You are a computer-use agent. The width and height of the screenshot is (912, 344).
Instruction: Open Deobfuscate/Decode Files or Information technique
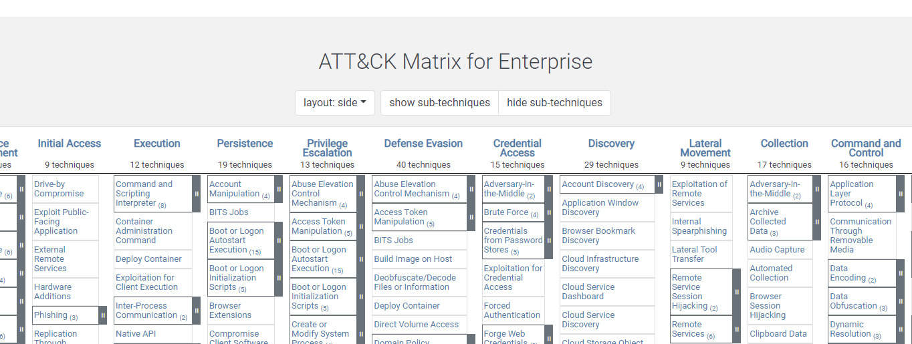[415, 283]
